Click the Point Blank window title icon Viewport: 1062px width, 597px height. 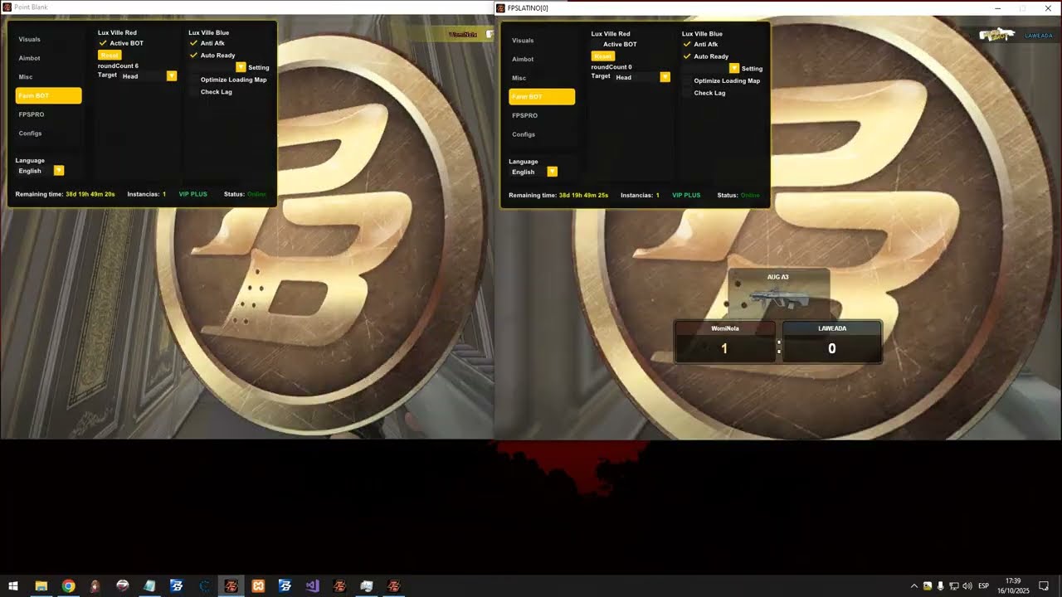[x=7, y=7]
